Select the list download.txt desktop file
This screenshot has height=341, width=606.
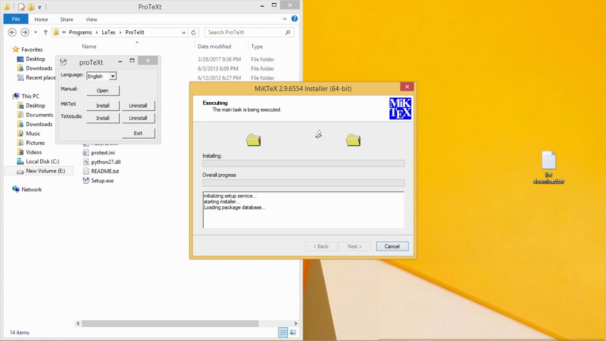(x=548, y=168)
